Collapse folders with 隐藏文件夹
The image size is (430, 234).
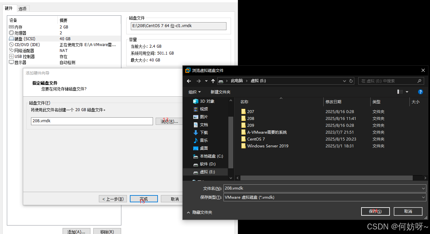point(199,212)
